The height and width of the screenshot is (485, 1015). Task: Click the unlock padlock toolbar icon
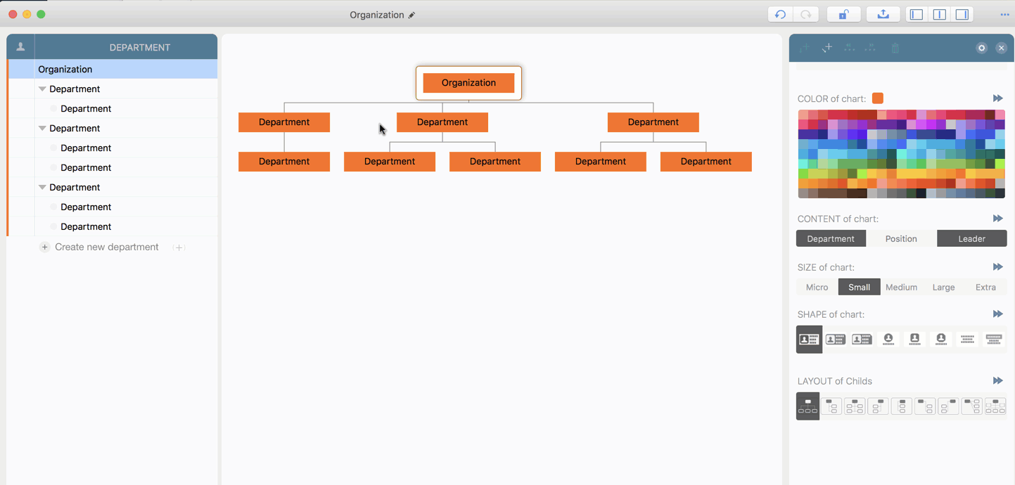pos(843,15)
